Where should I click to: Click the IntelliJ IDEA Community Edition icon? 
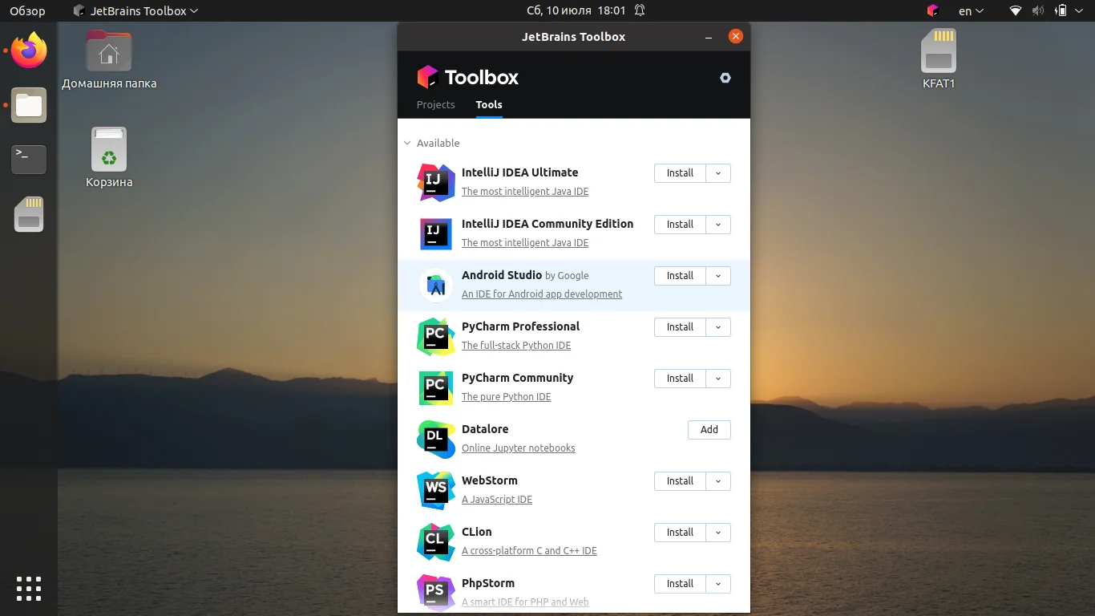pos(436,233)
